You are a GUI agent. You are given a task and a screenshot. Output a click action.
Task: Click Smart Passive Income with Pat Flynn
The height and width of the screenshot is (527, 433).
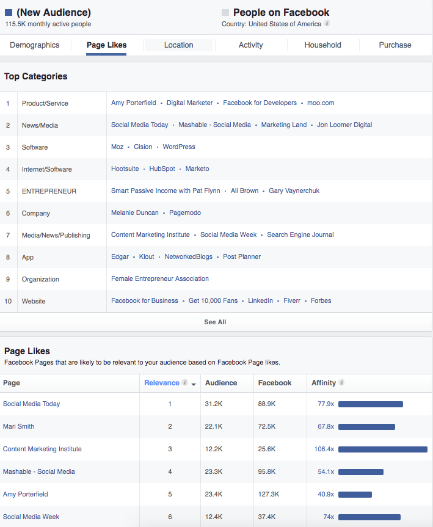(166, 191)
